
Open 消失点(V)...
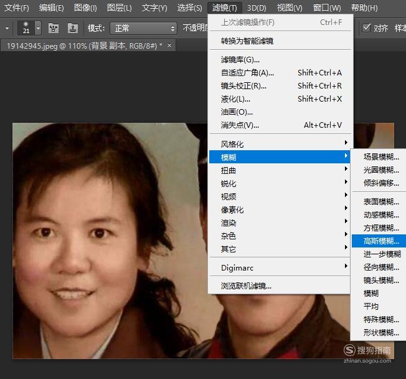281,125
